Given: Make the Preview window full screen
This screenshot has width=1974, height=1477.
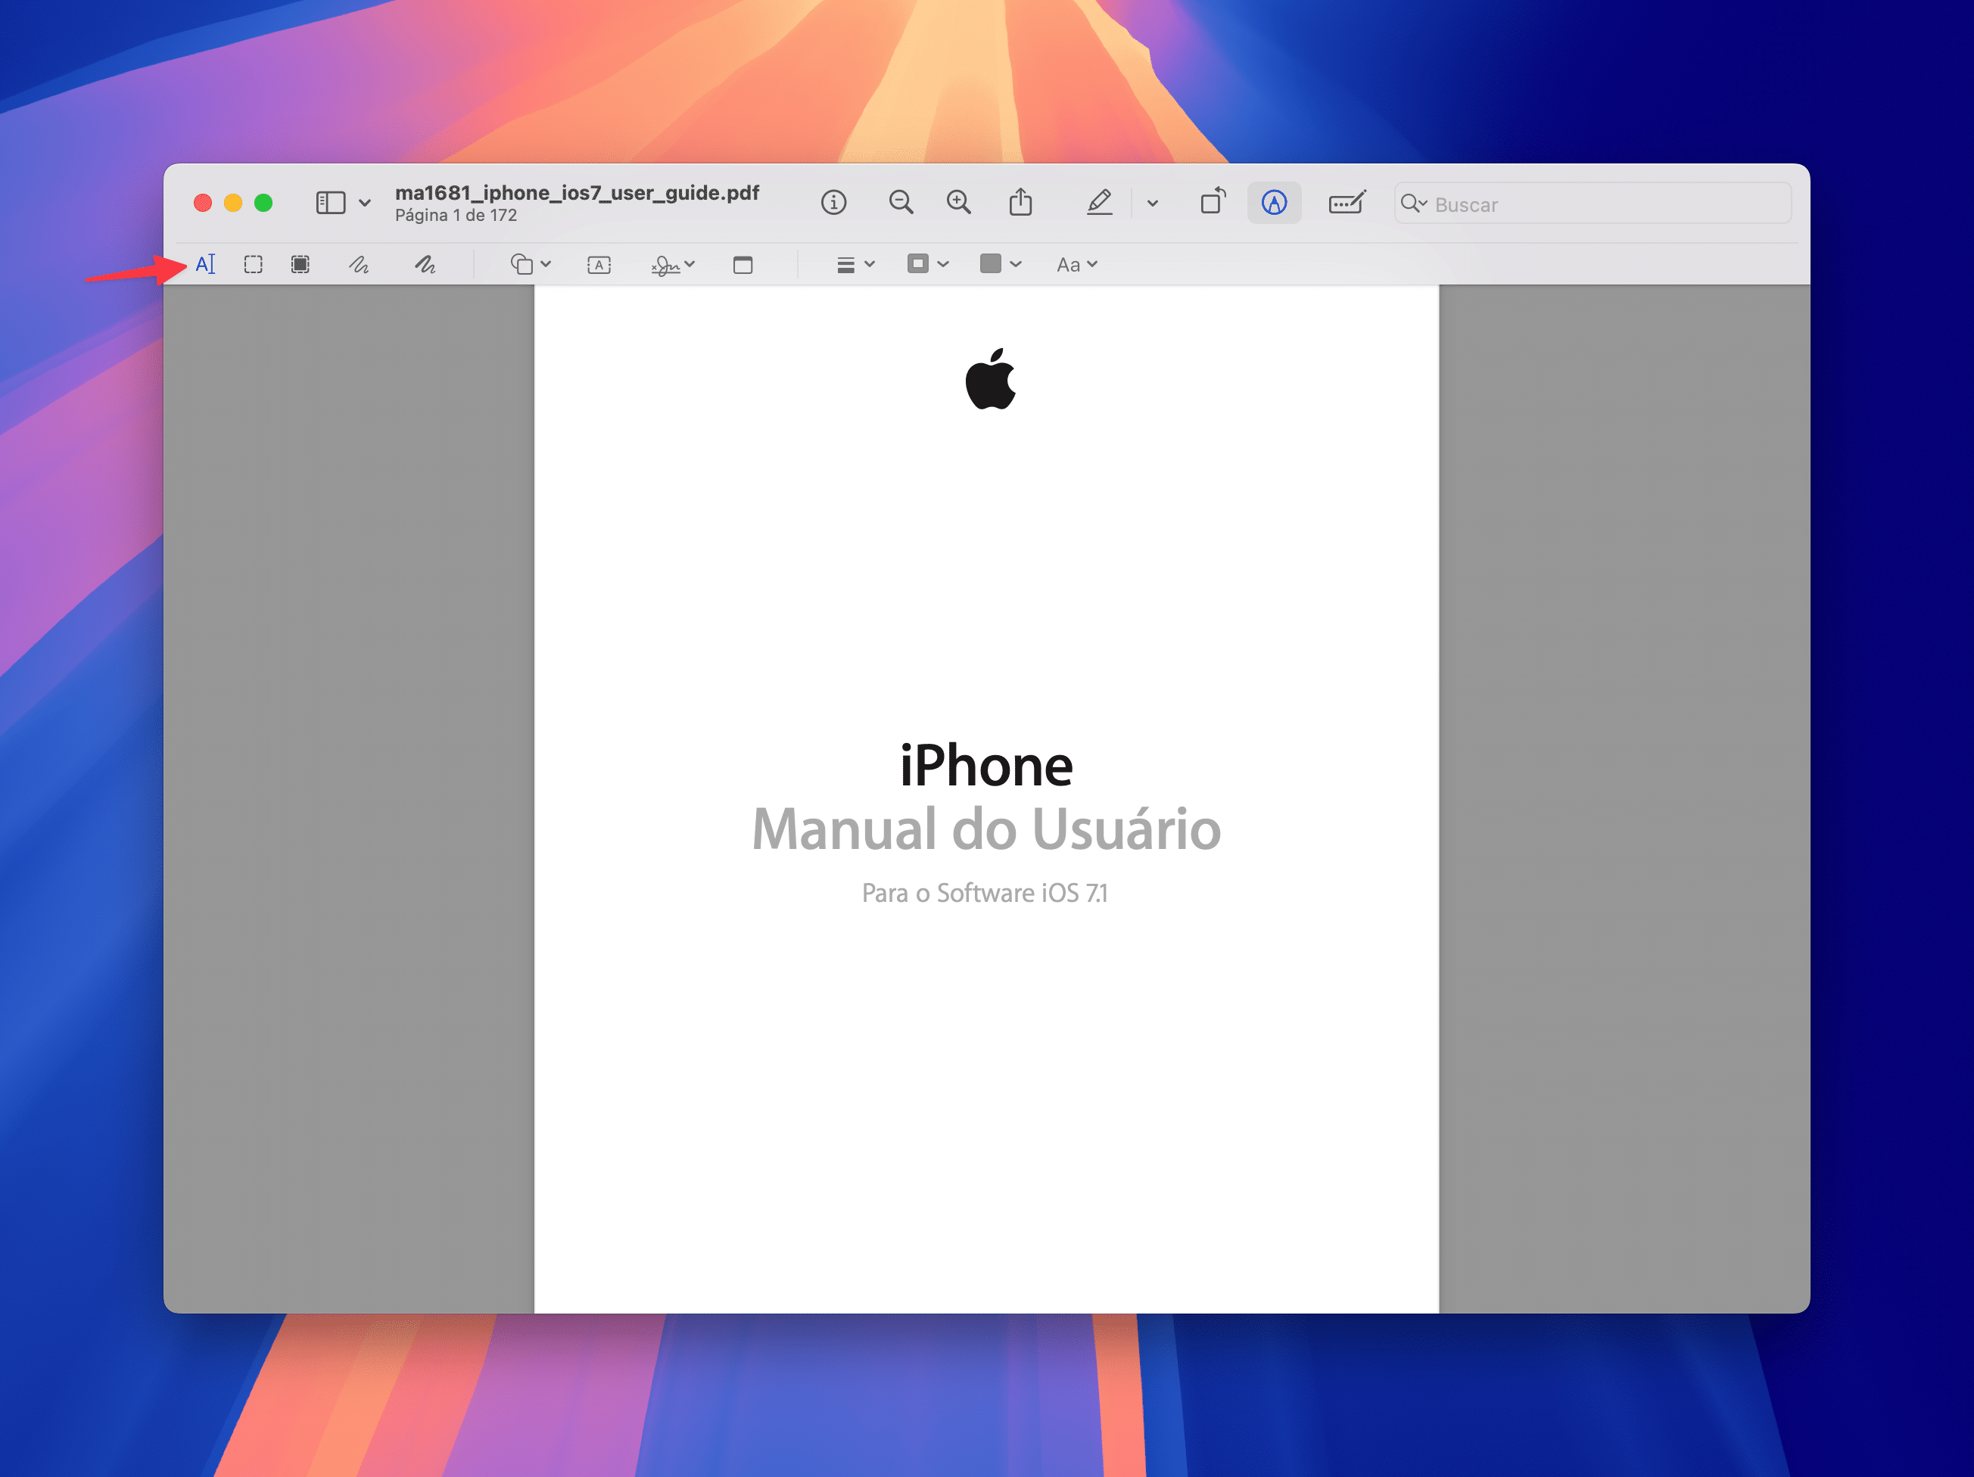Looking at the screenshot, I should 263,204.
